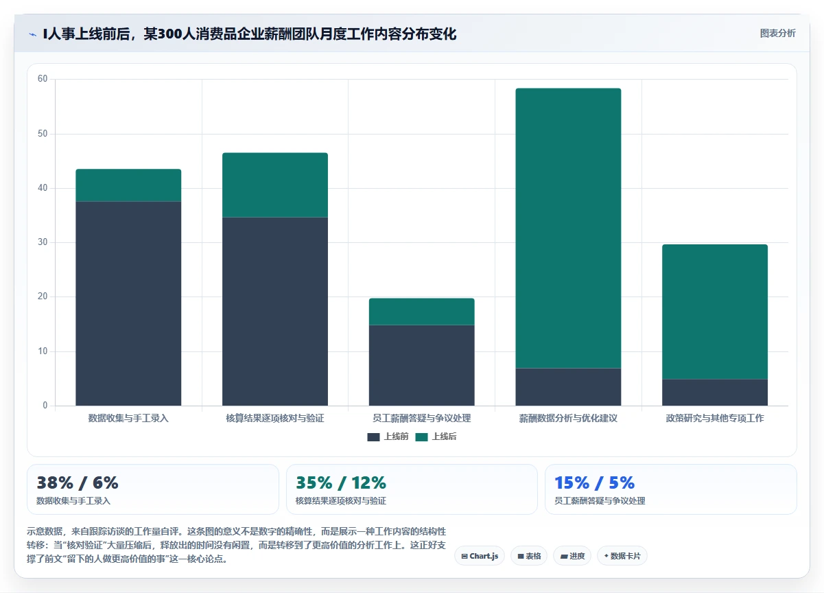
Task: Click the green bar segment for 数据收集与手工录入
Action: point(128,185)
